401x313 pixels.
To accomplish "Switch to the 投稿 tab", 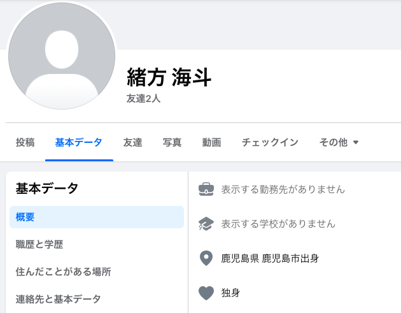I will pos(25,142).
